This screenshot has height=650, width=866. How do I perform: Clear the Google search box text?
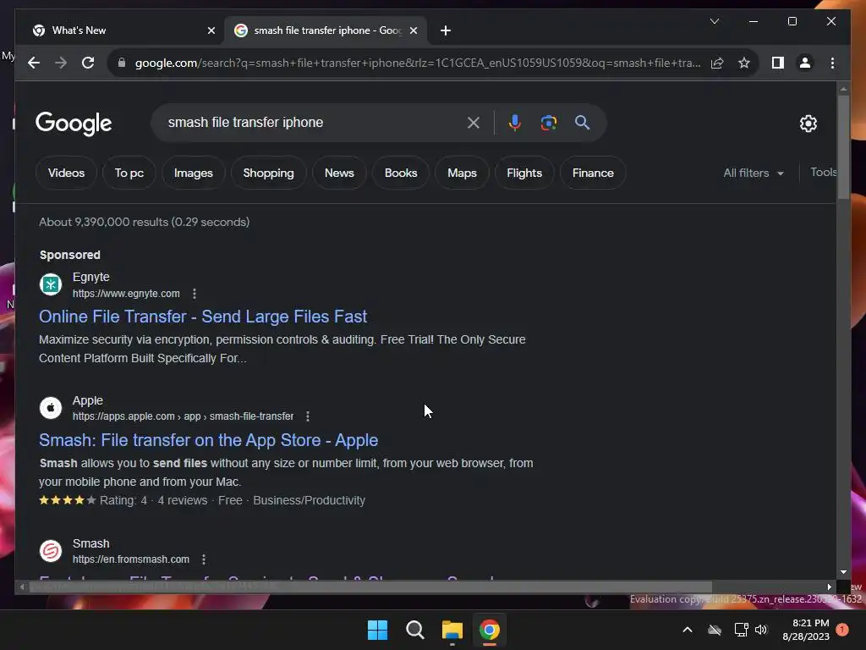[474, 123]
